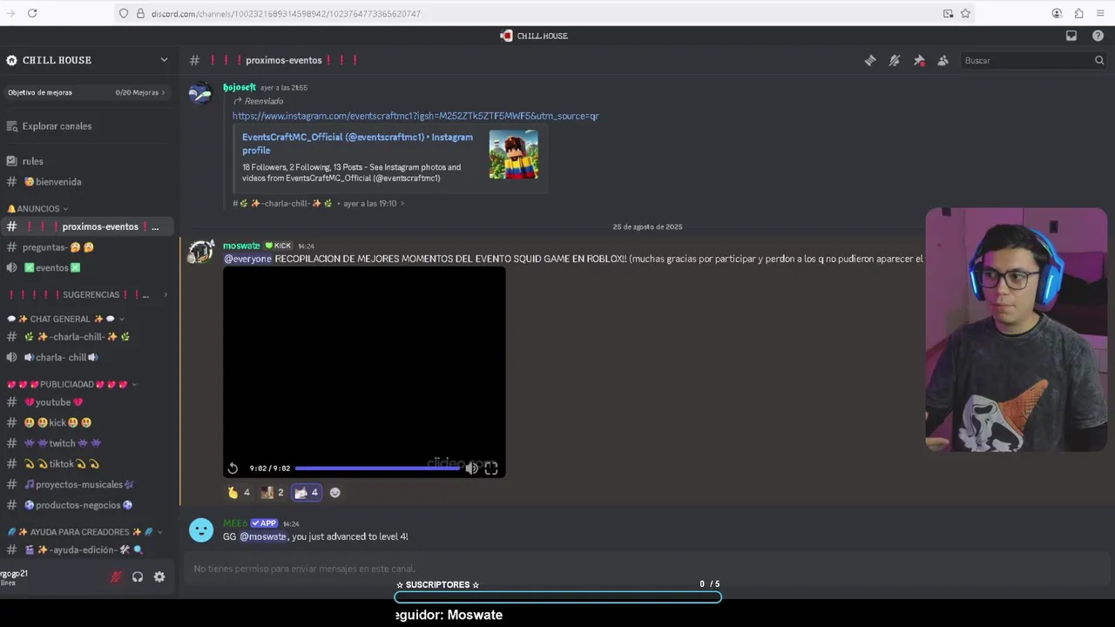
Task: Open the bienvenida channel
Action: click(x=52, y=182)
